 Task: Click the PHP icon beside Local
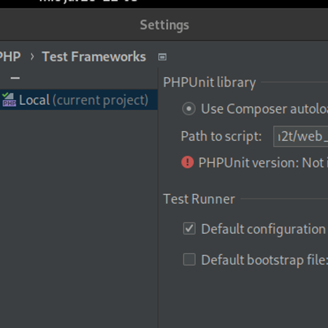point(9,99)
